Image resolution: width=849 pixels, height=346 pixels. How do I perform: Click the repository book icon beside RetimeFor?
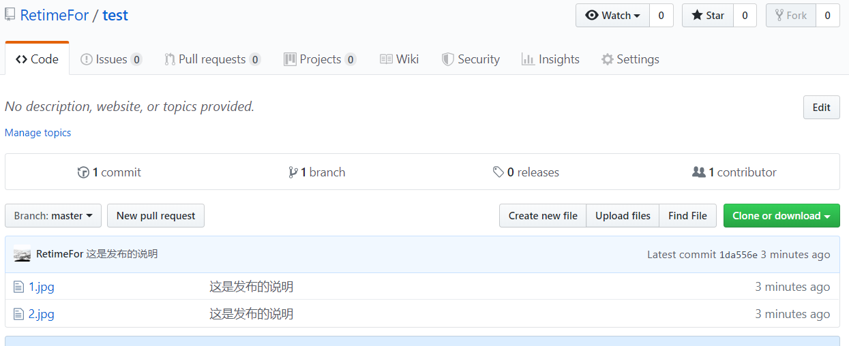point(10,15)
